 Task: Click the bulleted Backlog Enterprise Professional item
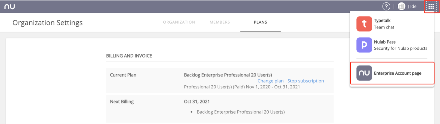(x=241, y=112)
